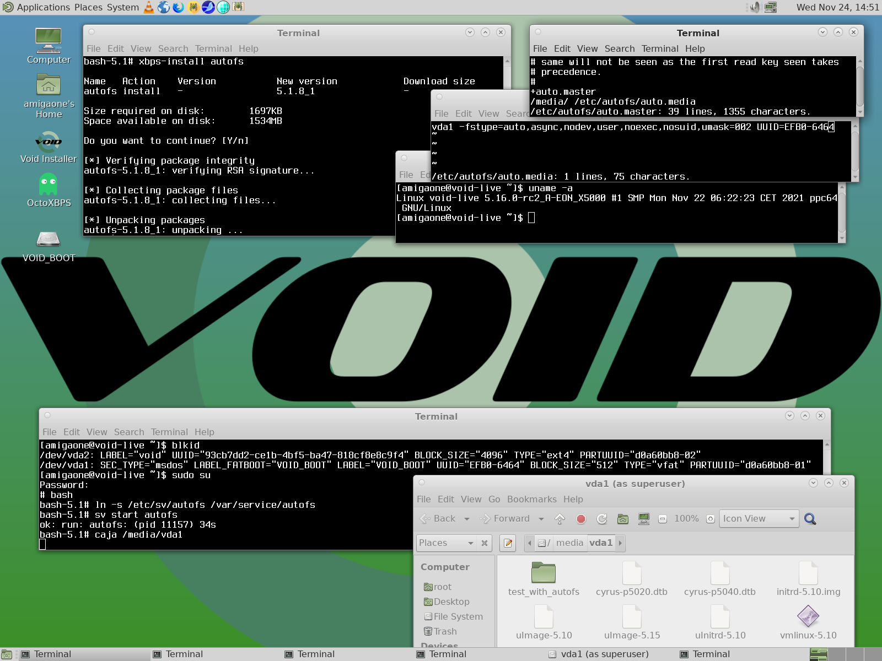Zoom out in the Caja file view
This screenshot has height=661, width=882.
663,519
